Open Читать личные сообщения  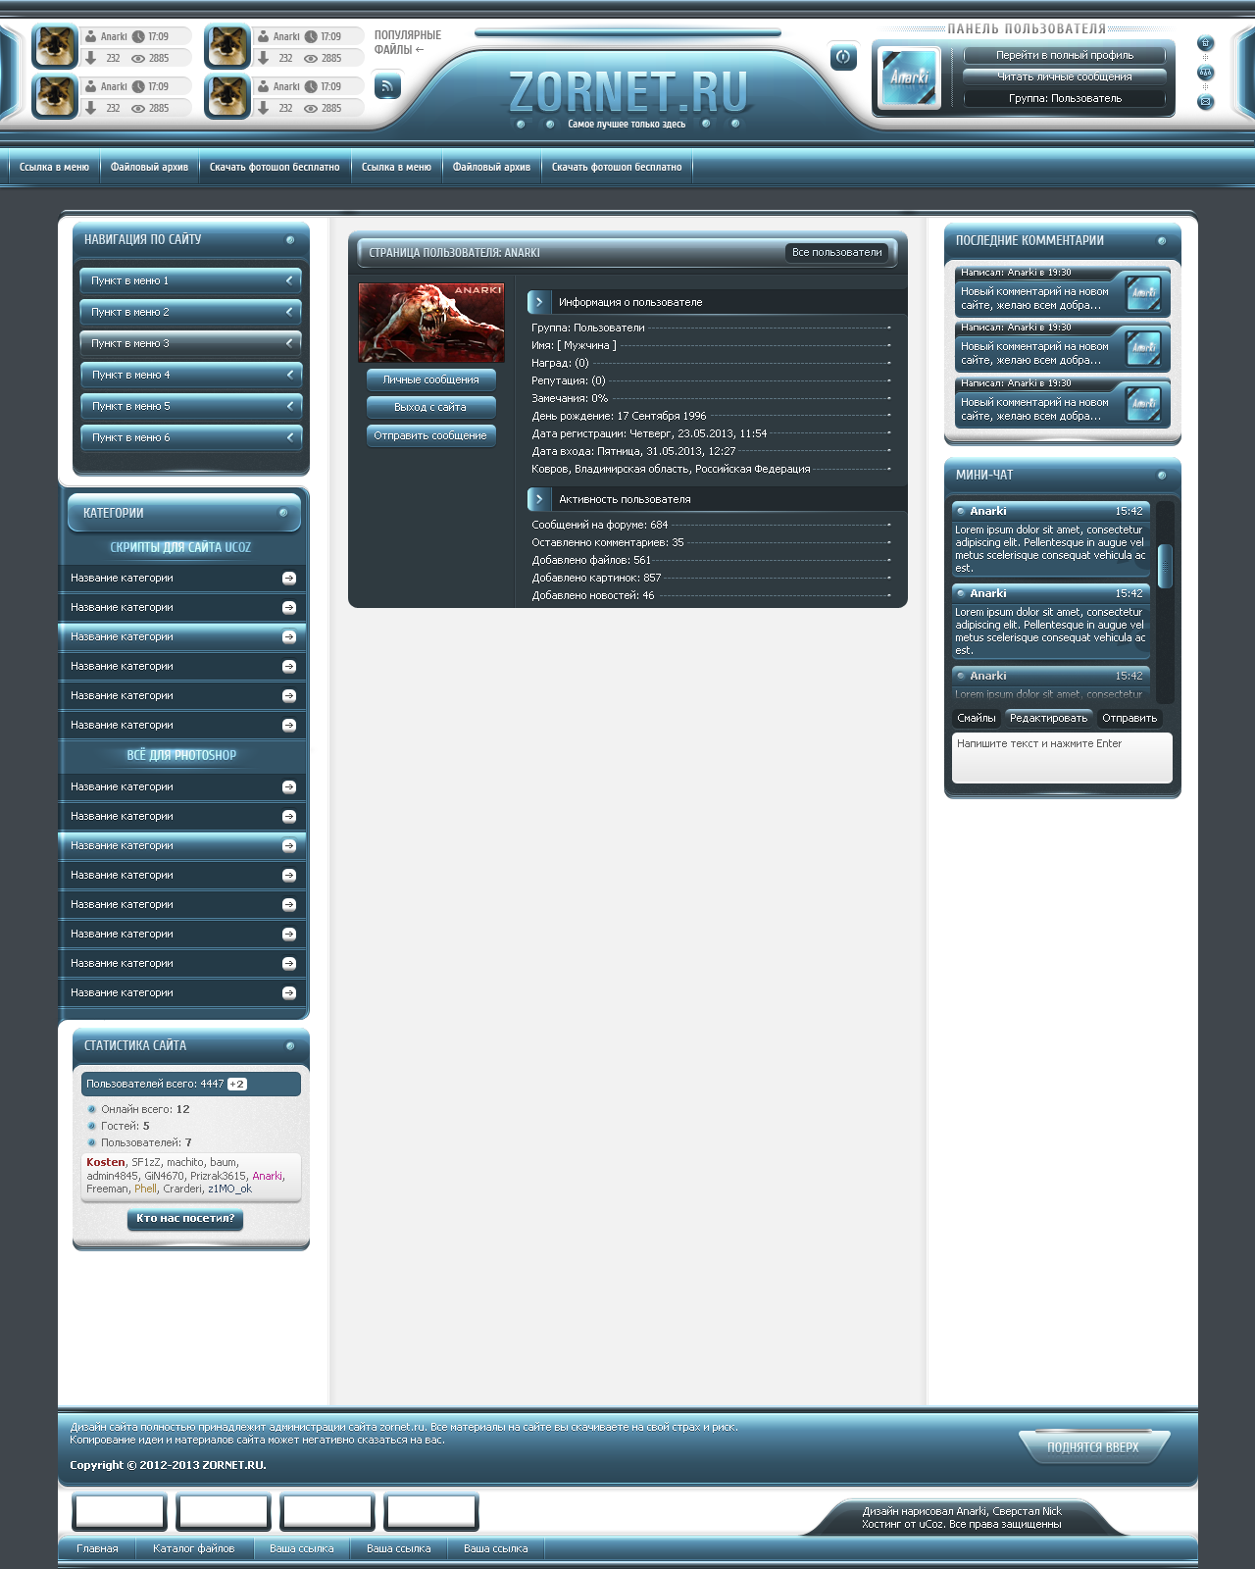click(1065, 76)
